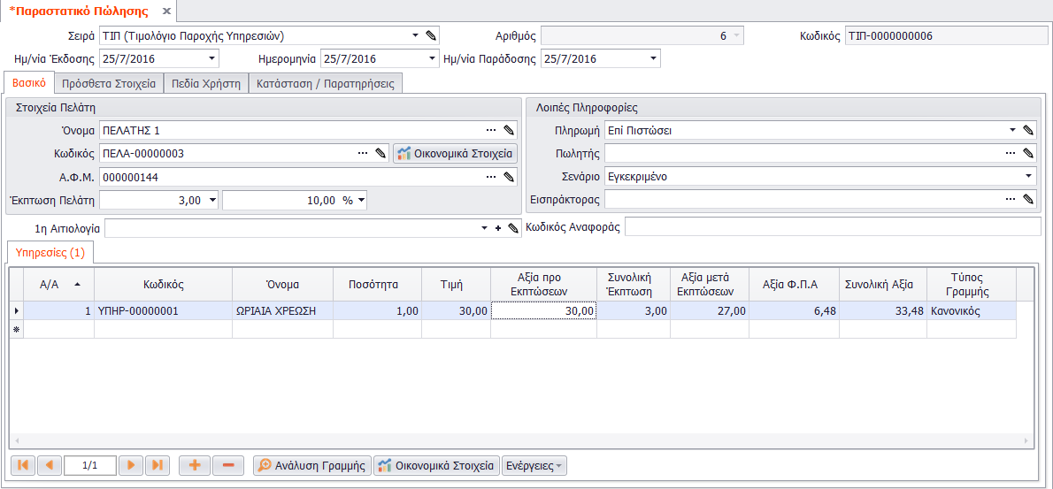Image resolution: width=1053 pixels, height=489 pixels.
Task: Select Αξία Φ.Π.Α cell 6,48
Action: pos(794,310)
